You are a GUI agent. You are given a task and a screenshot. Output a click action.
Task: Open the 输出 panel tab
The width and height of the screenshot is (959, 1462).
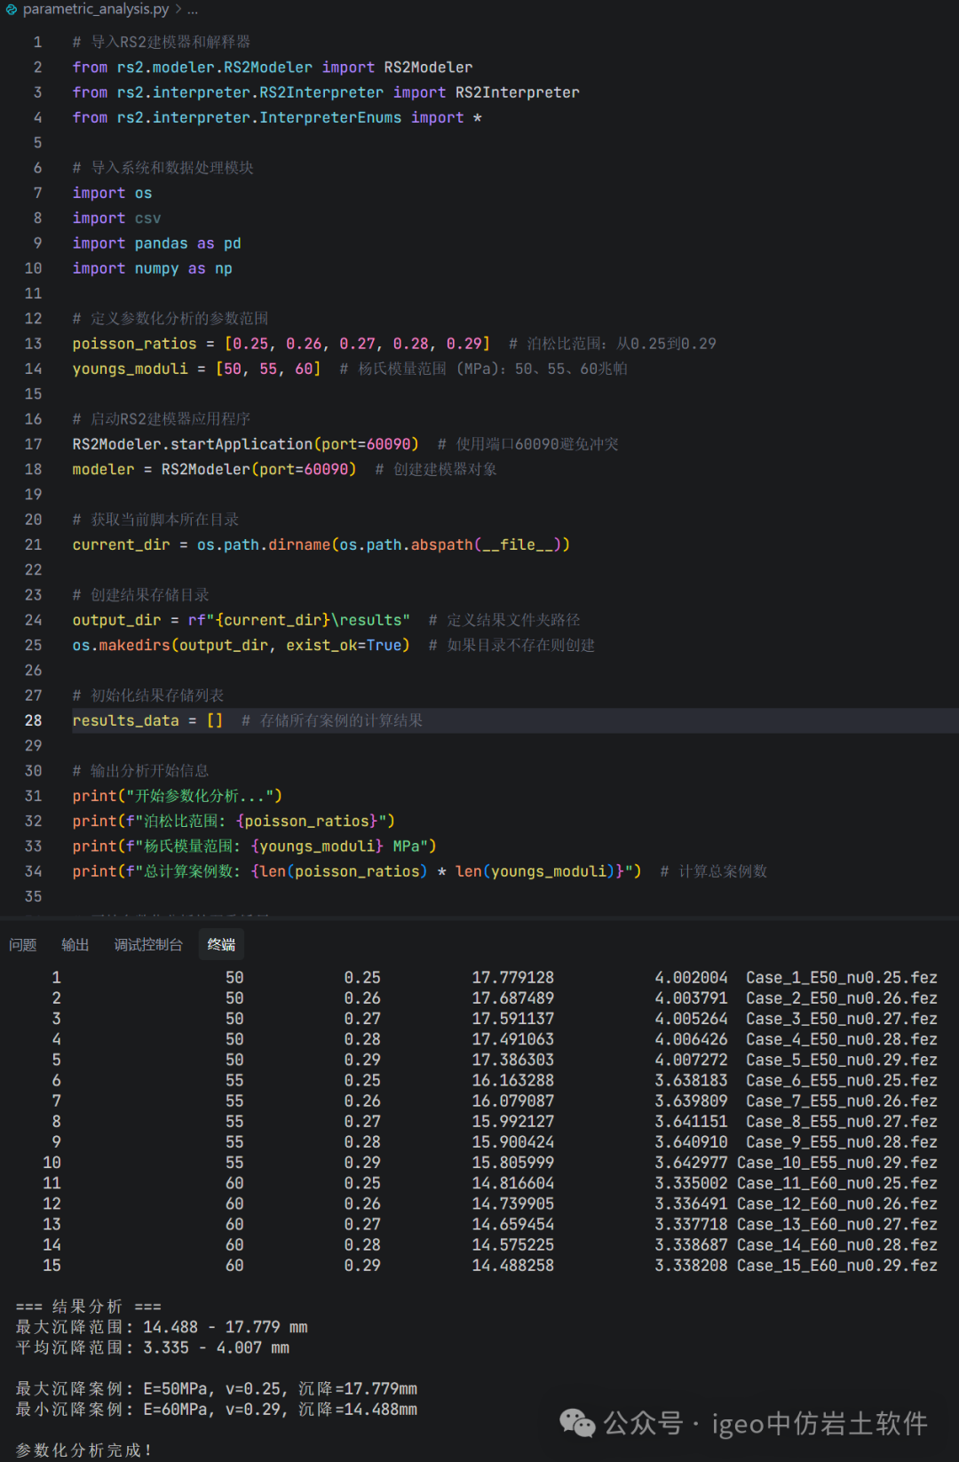(x=75, y=945)
